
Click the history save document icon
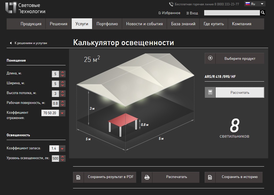210,177
